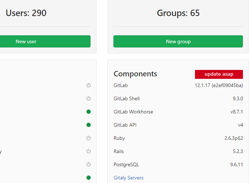The width and height of the screenshot is (249, 183).
Task: Click the PostgreSQL component label
Action: (x=126, y=165)
